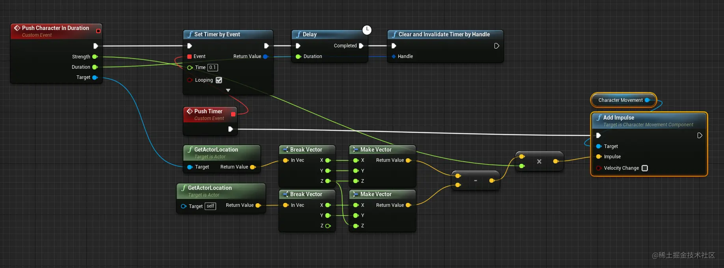Expand Set Timer by Event advanced pins arrow
Viewport: 724px width, 268px height.
click(228, 90)
